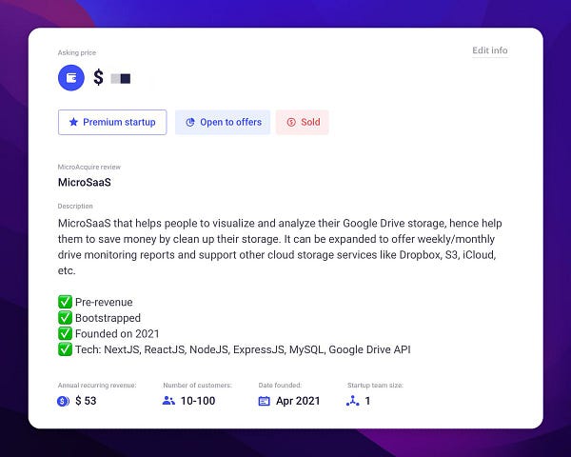Screen dimensions: 571x457
Task: Click the Founded on 2021 text
Action: [117, 334]
